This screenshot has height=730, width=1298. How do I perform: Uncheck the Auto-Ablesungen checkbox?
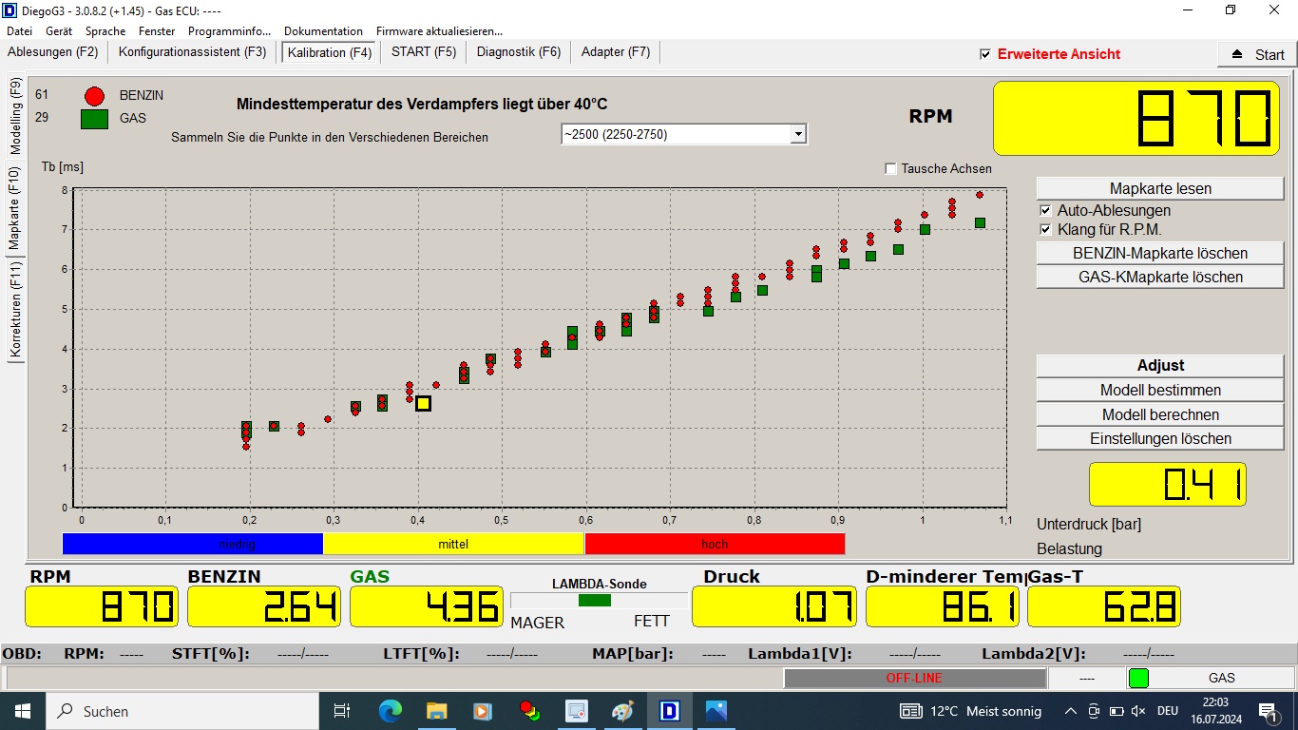tap(1045, 210)
